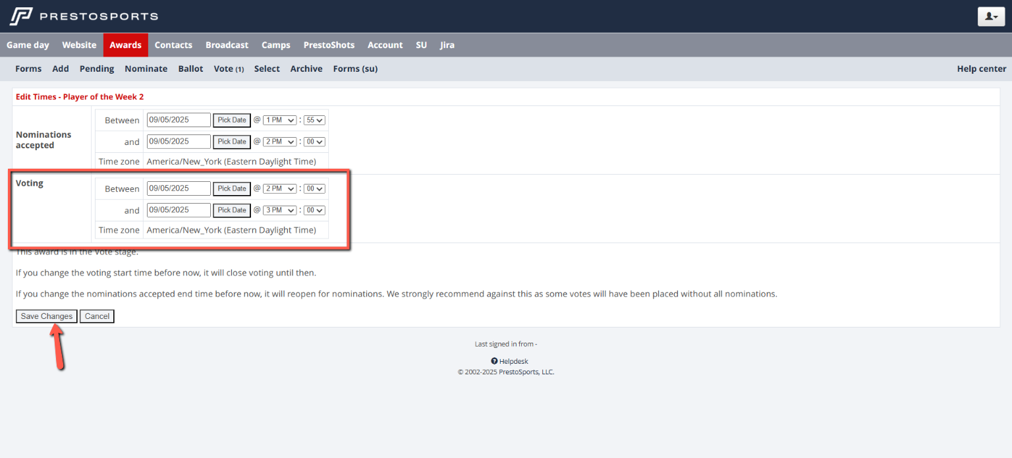Open the Vote submenu item
Screen dimensions: 1012x458
[x=228, y=69]
